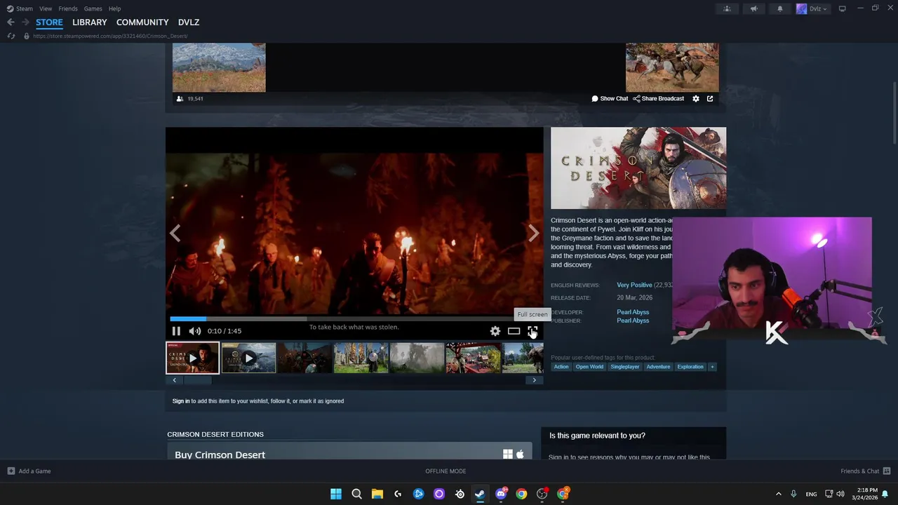Open the LIBRARY tab
Screen dimensions: 898x505
[90, 22]
